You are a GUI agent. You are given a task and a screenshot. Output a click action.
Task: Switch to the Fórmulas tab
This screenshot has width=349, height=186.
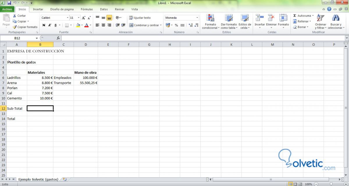87,9
